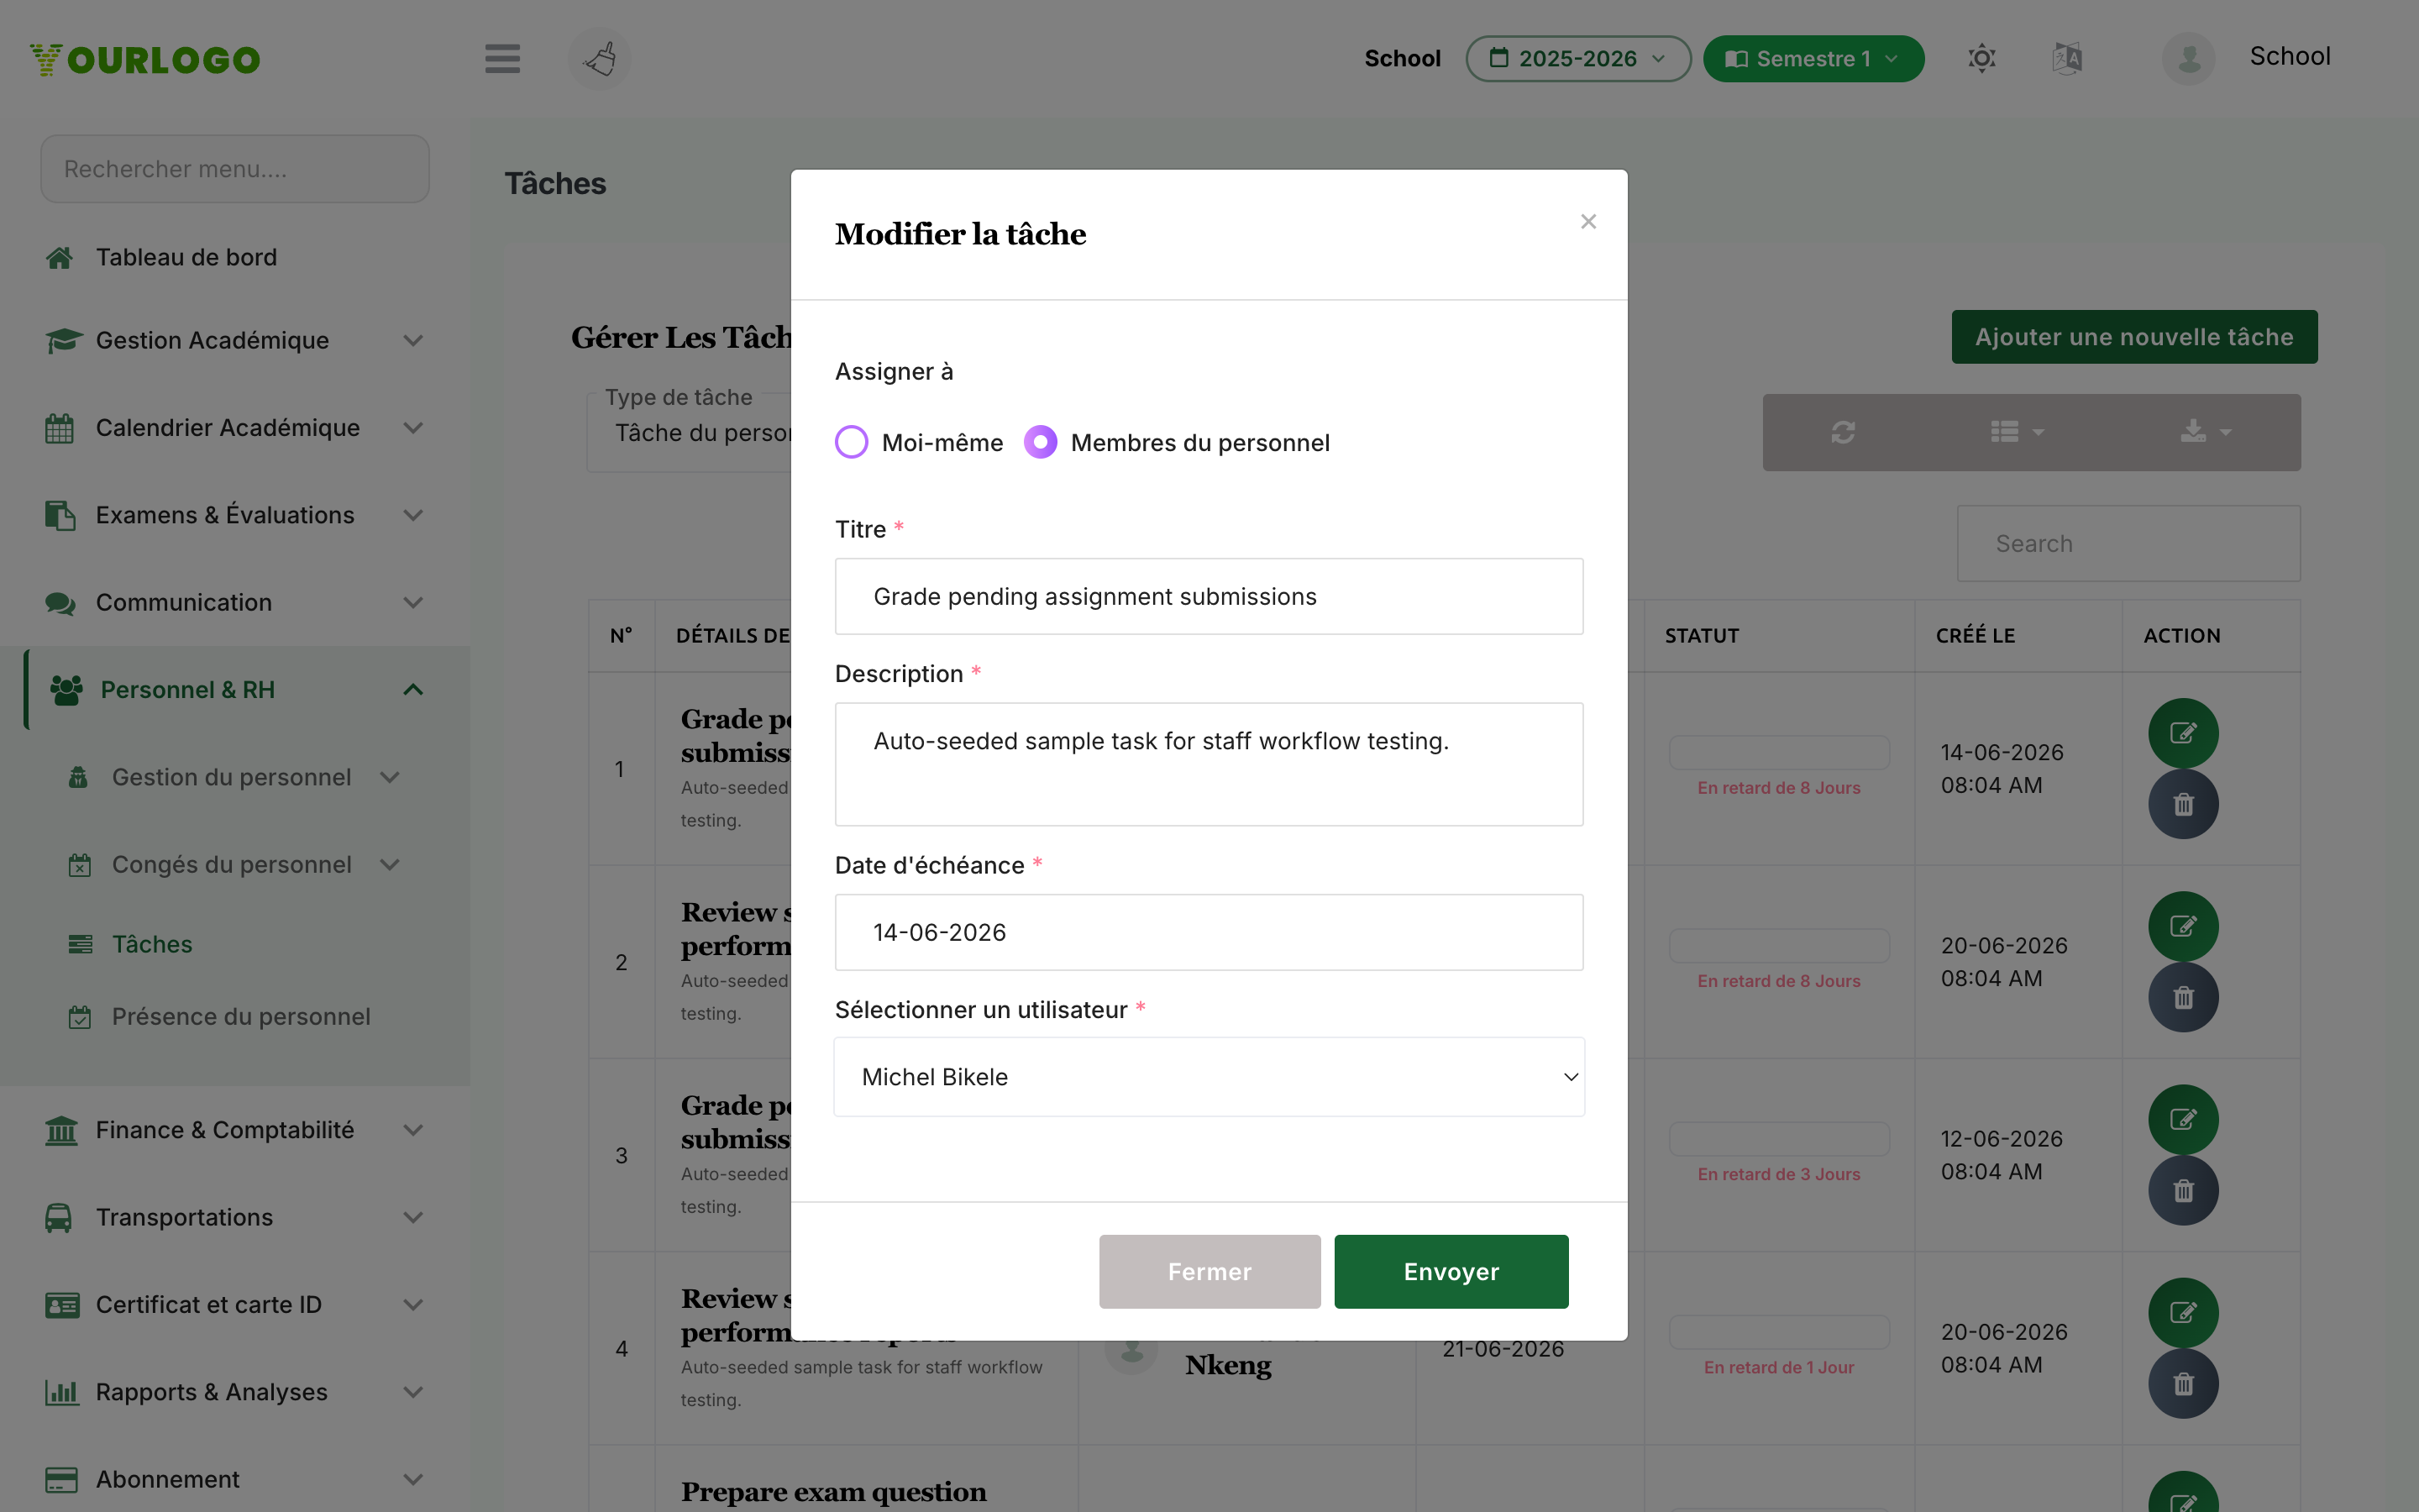Open the table columns list dropdown
Viewport: 2419px width, 1512px height.
pyautogui.click(x=2016, y=432)
